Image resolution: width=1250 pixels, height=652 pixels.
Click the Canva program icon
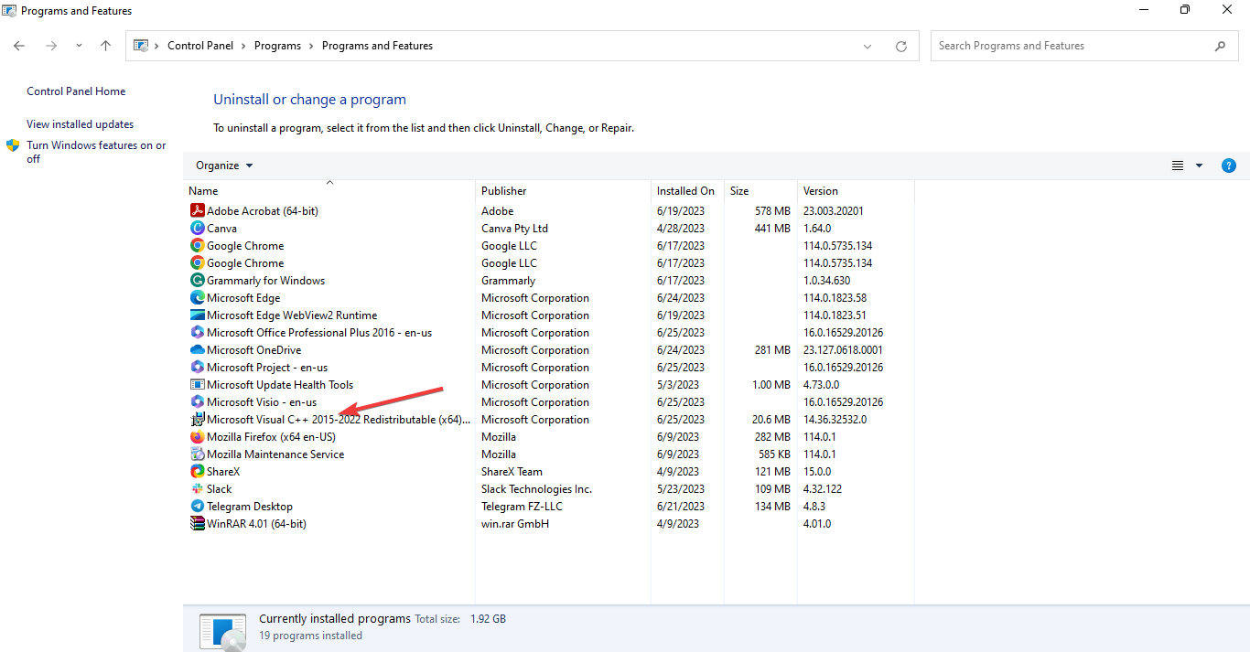pyautogui.click(x=197, y=229)
